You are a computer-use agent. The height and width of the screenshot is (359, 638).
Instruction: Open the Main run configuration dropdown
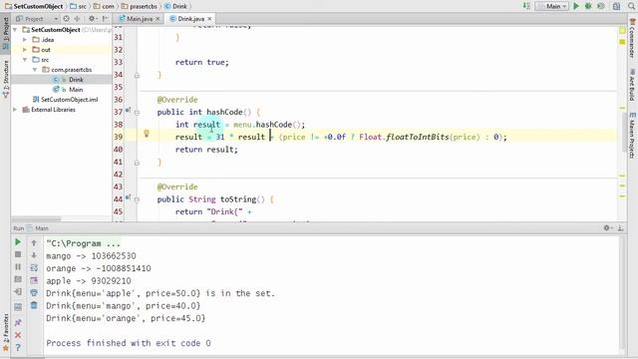click(552, 6)
